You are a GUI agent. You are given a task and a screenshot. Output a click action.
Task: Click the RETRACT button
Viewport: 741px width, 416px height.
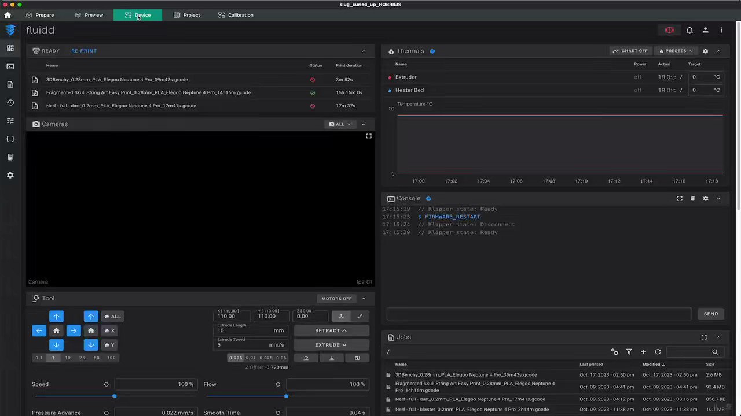pos(331,331)
